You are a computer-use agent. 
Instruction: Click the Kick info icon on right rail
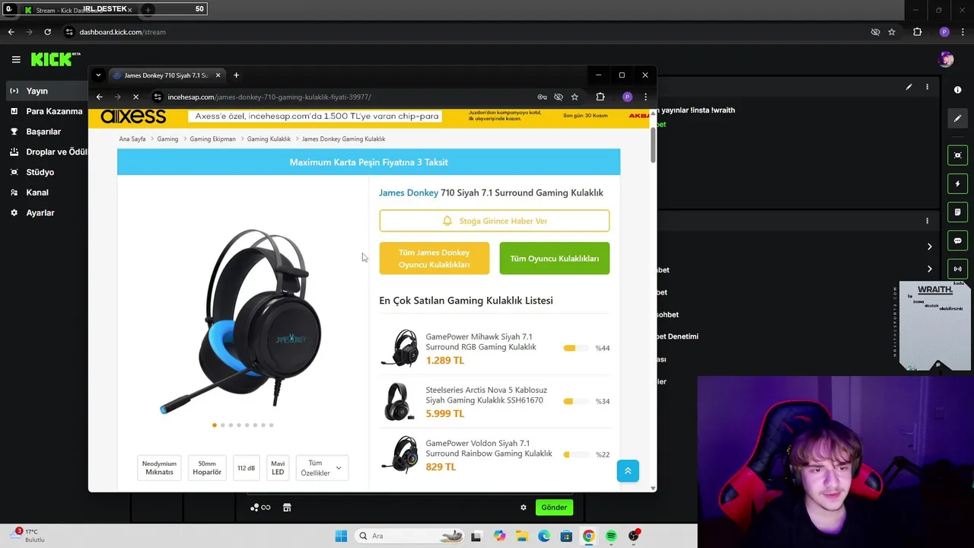(957, 90)
